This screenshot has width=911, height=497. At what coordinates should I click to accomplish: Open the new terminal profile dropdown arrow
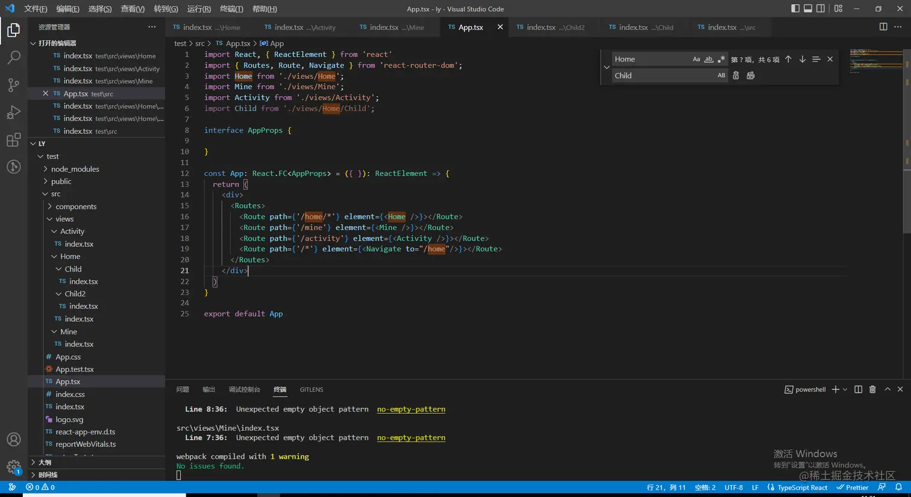845,390
